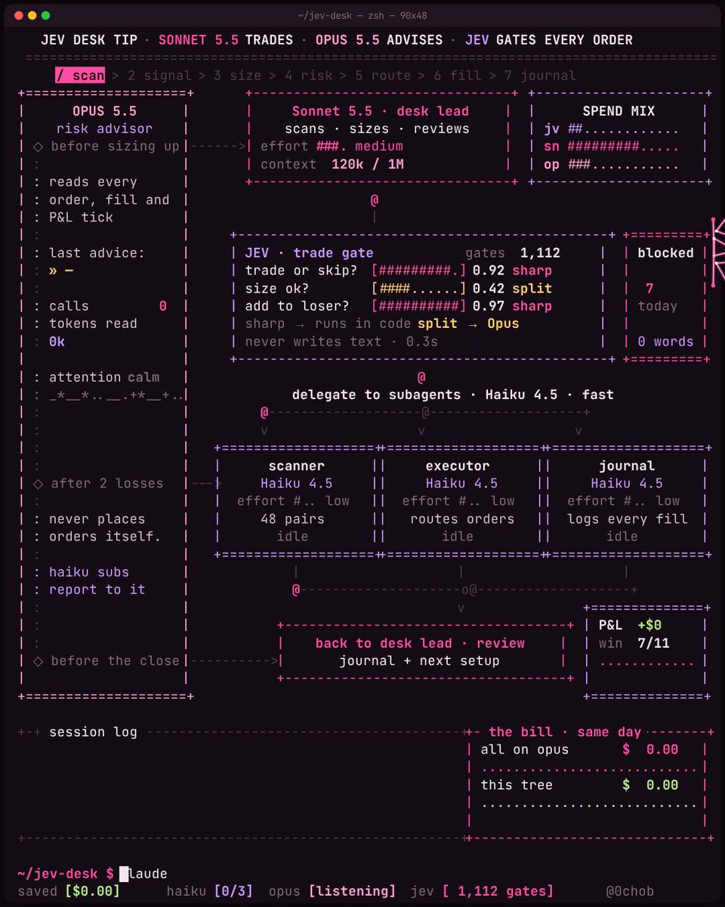Click the yellow » last advice marker
Viewport: 725px width, 907px height.
coord(54,271)
